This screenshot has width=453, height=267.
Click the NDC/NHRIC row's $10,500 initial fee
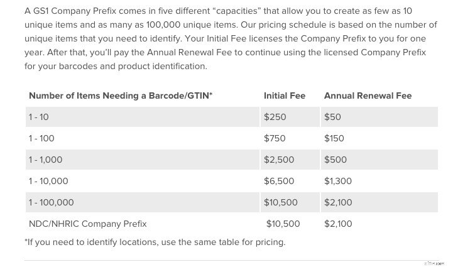(x=283, y=224)
